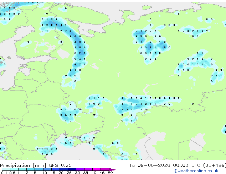The height and width of the screenshot is (174, 226).
Task: Click the "30" legend scale value
Action: [x=77, y=173]
